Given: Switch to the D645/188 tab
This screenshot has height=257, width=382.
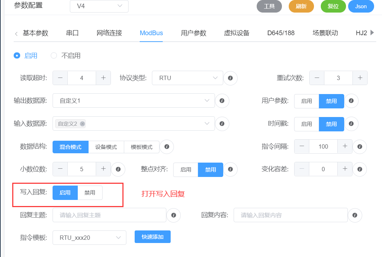Looking at the screenshot, I should [x=281, y=33].
